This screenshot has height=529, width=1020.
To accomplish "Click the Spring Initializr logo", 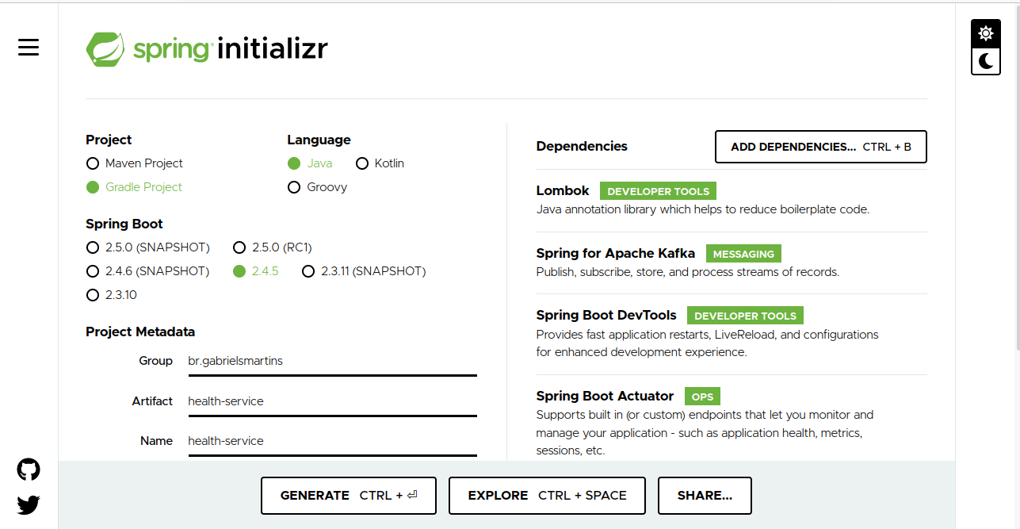I will [207, 49].
